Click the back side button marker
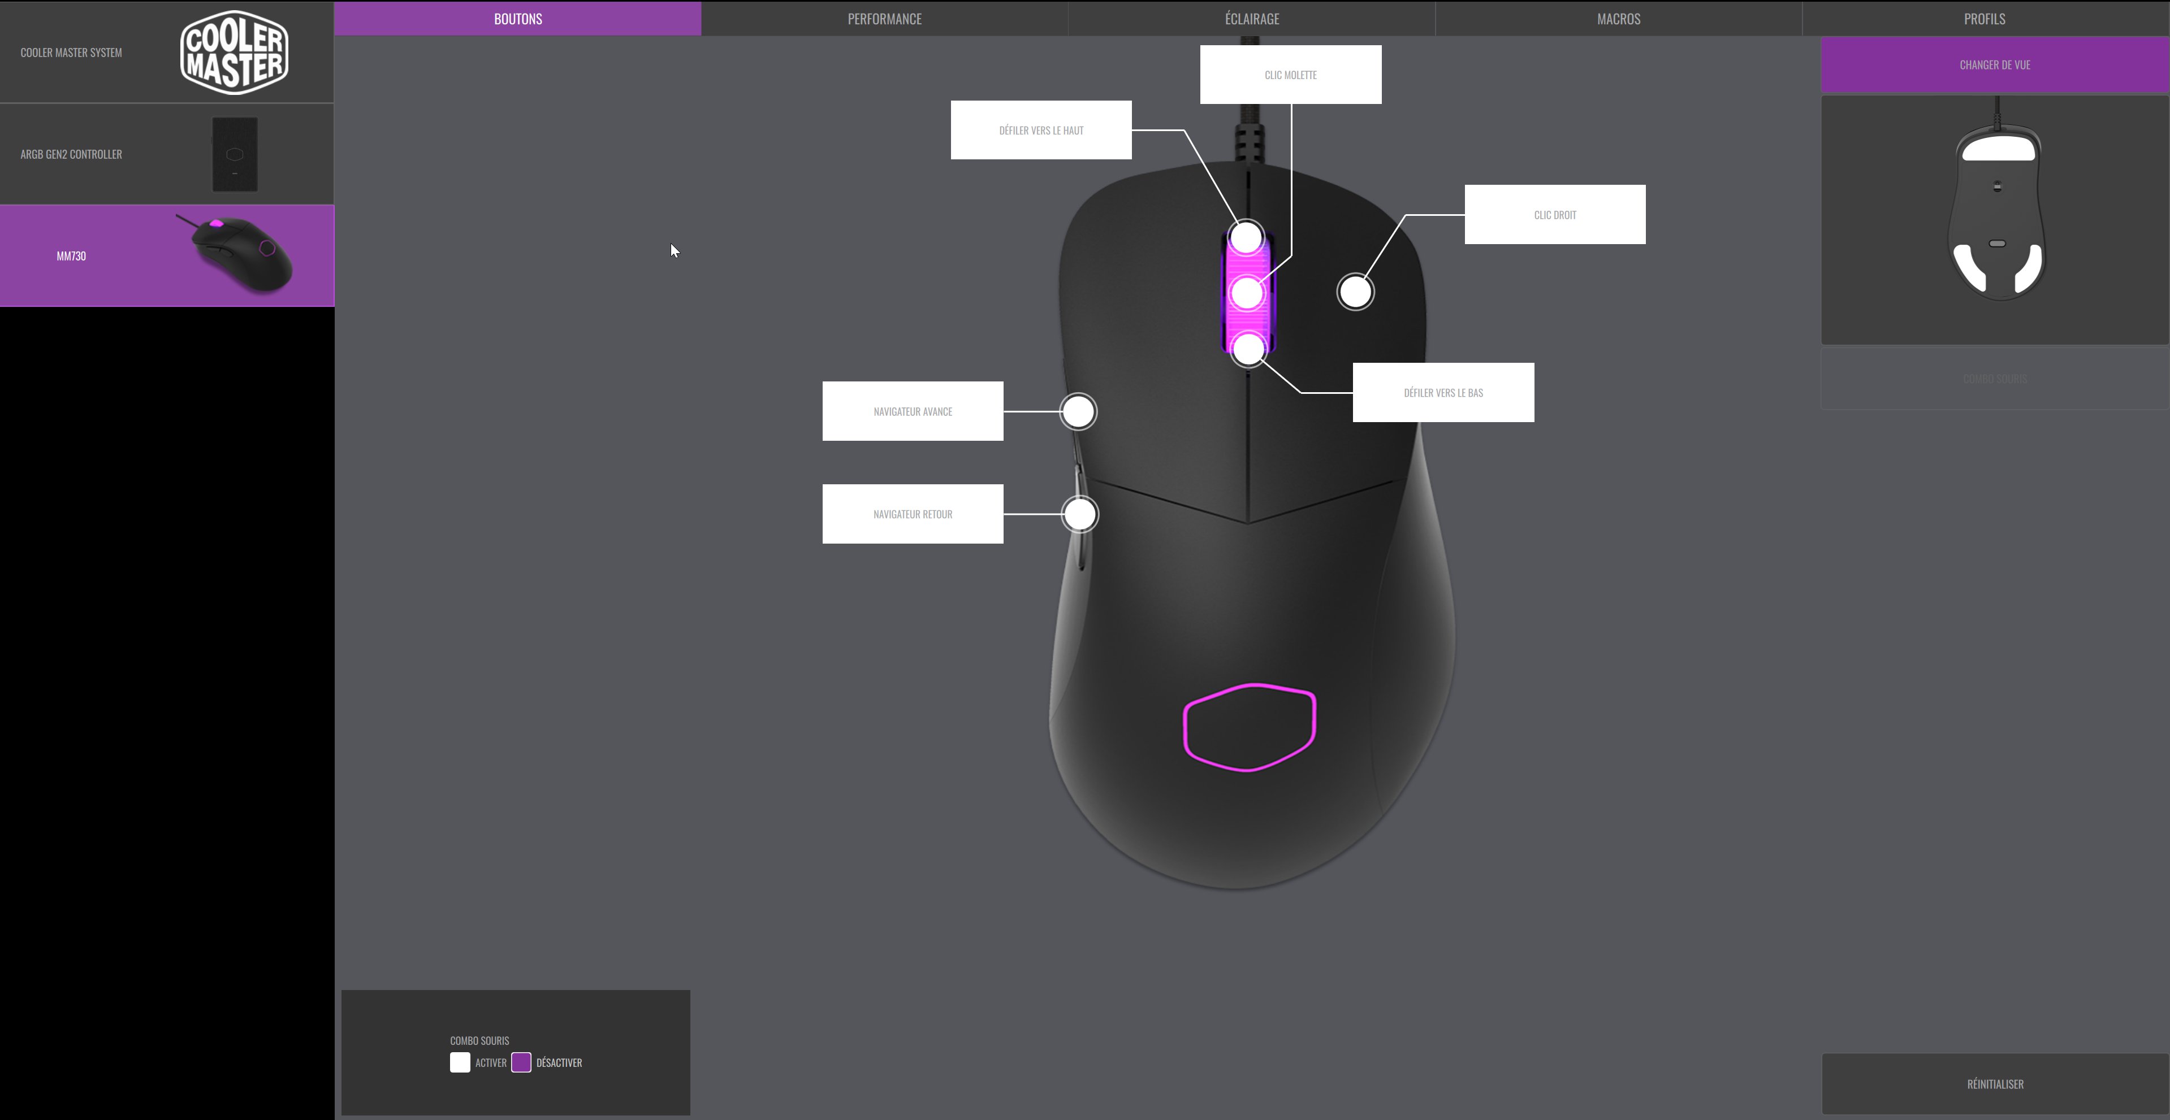The width and height of the screenshot is (2170, 1120). [x=1080, y=514]
